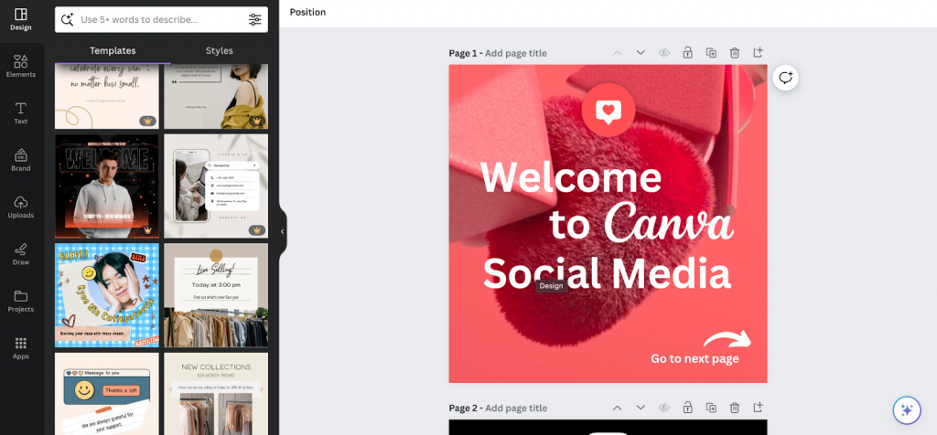This screenshot has width=937, height=435.
Task: Move Page 1 down with arrow
Action: [x=641, y=52]
